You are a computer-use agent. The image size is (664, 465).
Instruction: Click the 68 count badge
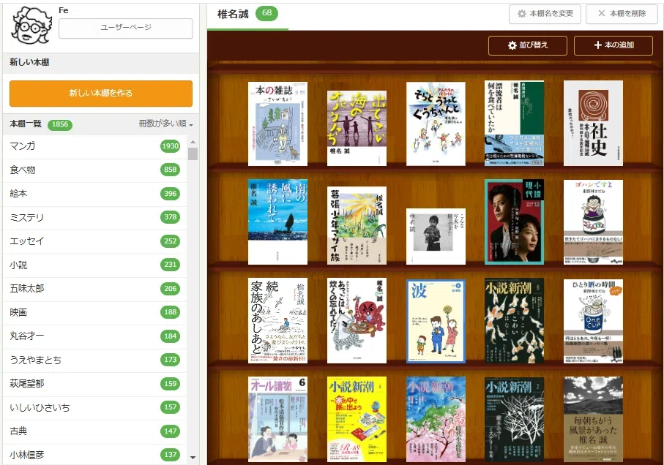[x=266, y=13]
